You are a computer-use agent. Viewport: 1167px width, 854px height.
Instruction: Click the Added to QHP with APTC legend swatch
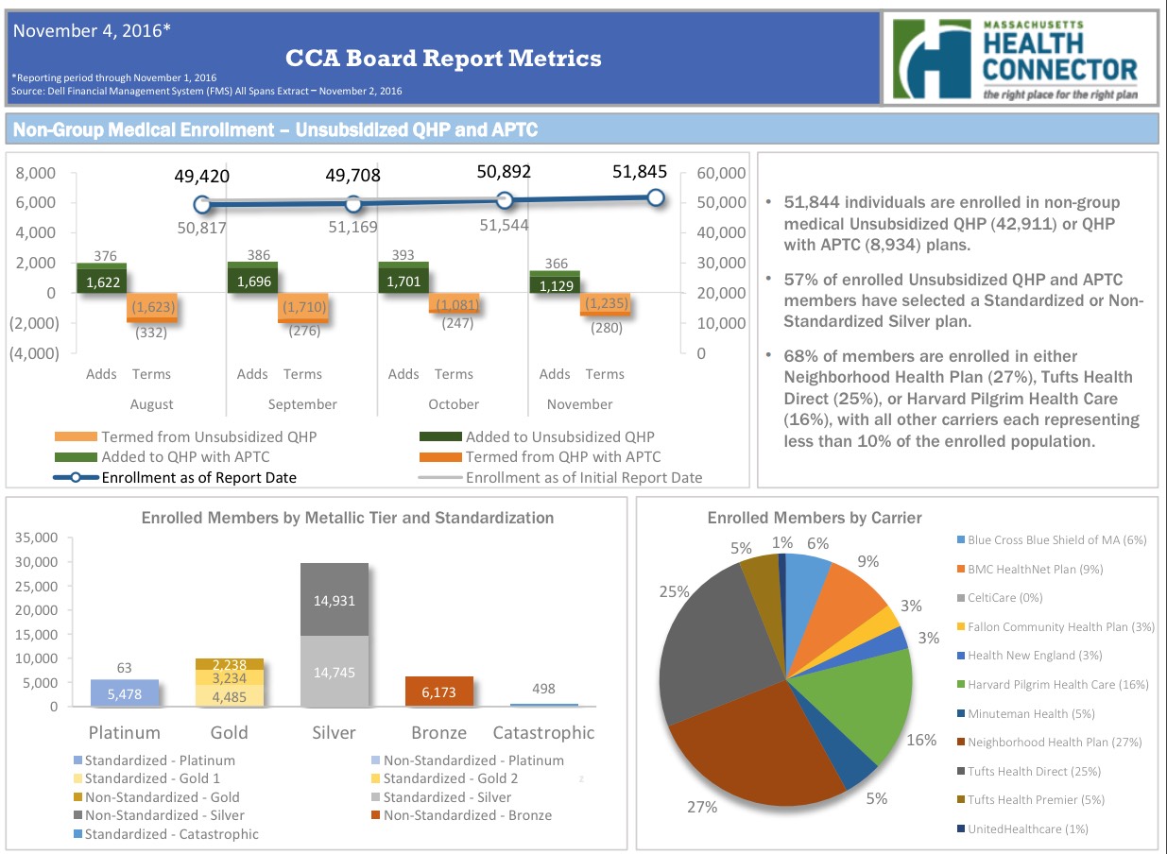(77, 457)
